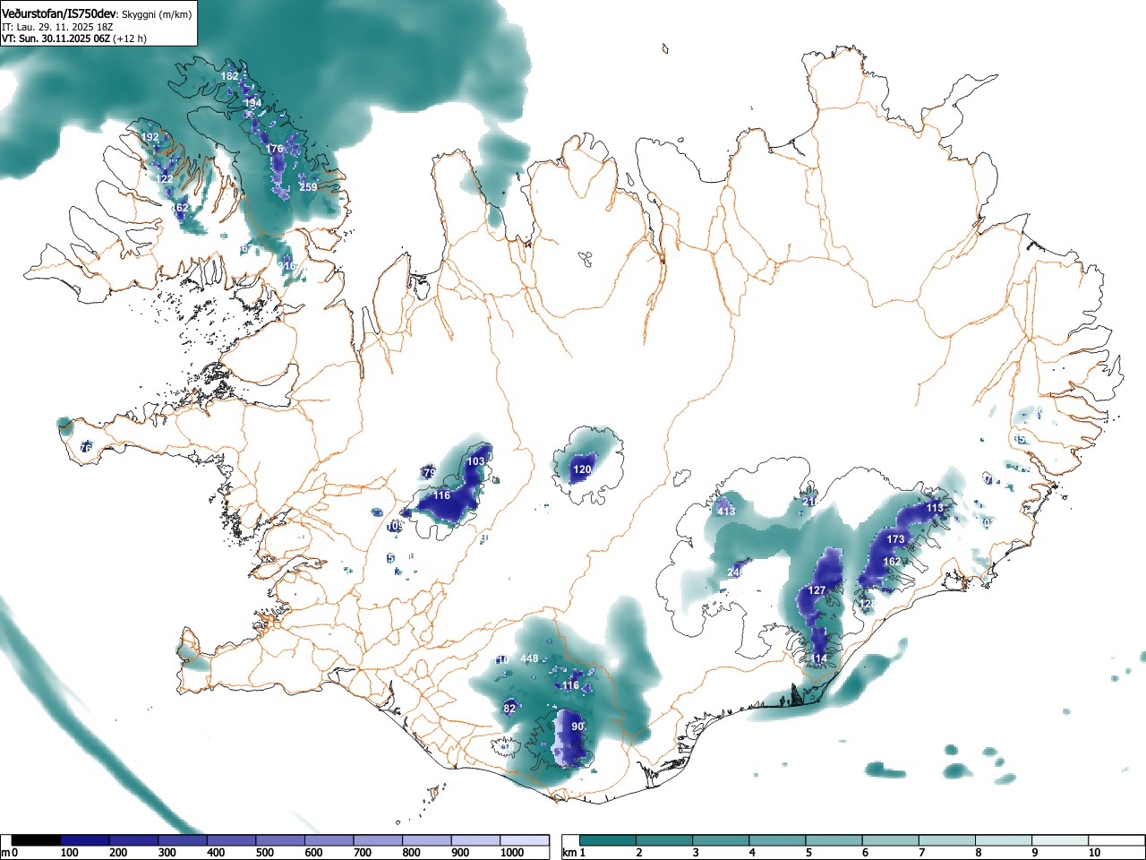Screen dimensions: 1146x860
Task: Click the '82' visibility value
Action: pos(509,709)
